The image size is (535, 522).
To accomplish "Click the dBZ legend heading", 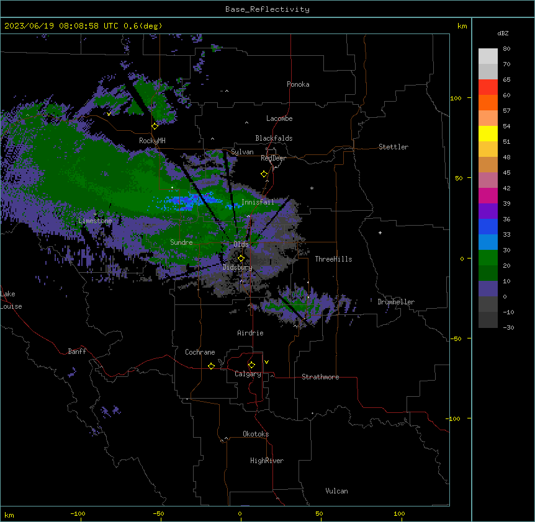I will pos(503,33).
